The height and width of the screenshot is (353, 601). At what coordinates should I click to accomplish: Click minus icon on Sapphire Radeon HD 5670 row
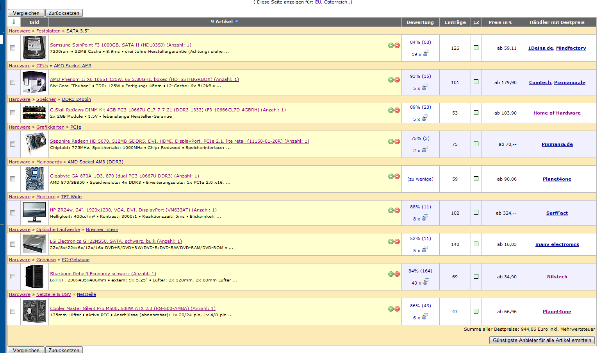tap(397, 142)
